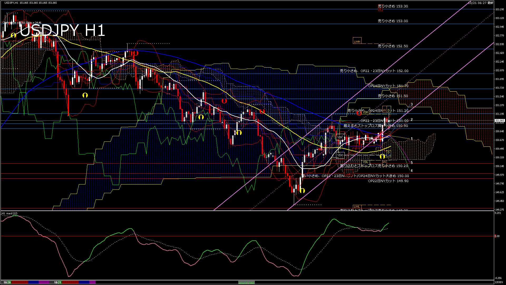Click the 10/20 date marker in session bar
Screen dimensions: 506x285
click(7, 282)
